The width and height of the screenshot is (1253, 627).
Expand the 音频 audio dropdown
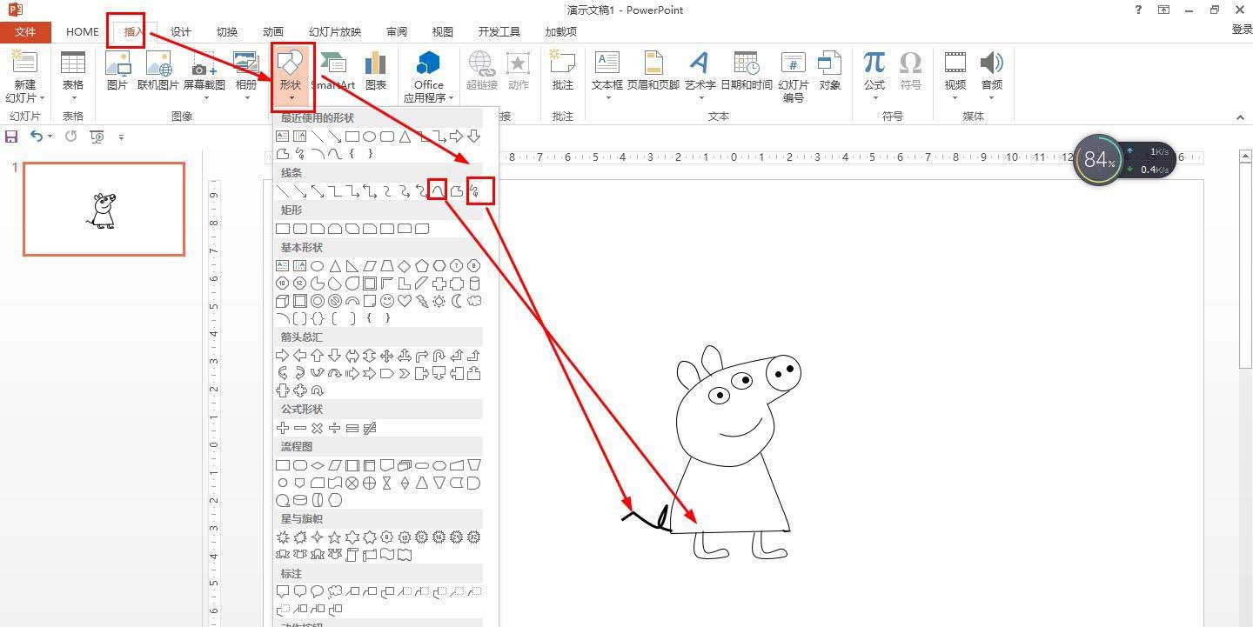[x=992, y=77]
